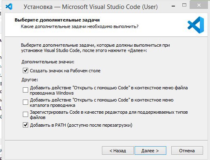Uncheck "Добавить в PATH" checkbox
This screenshot has width=210, height=160.
coord(25,125)
